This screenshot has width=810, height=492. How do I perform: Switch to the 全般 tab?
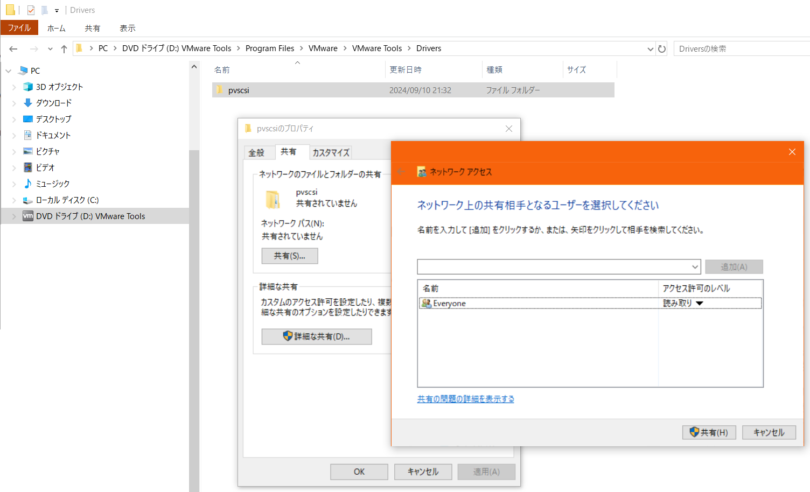pos(256,153)
